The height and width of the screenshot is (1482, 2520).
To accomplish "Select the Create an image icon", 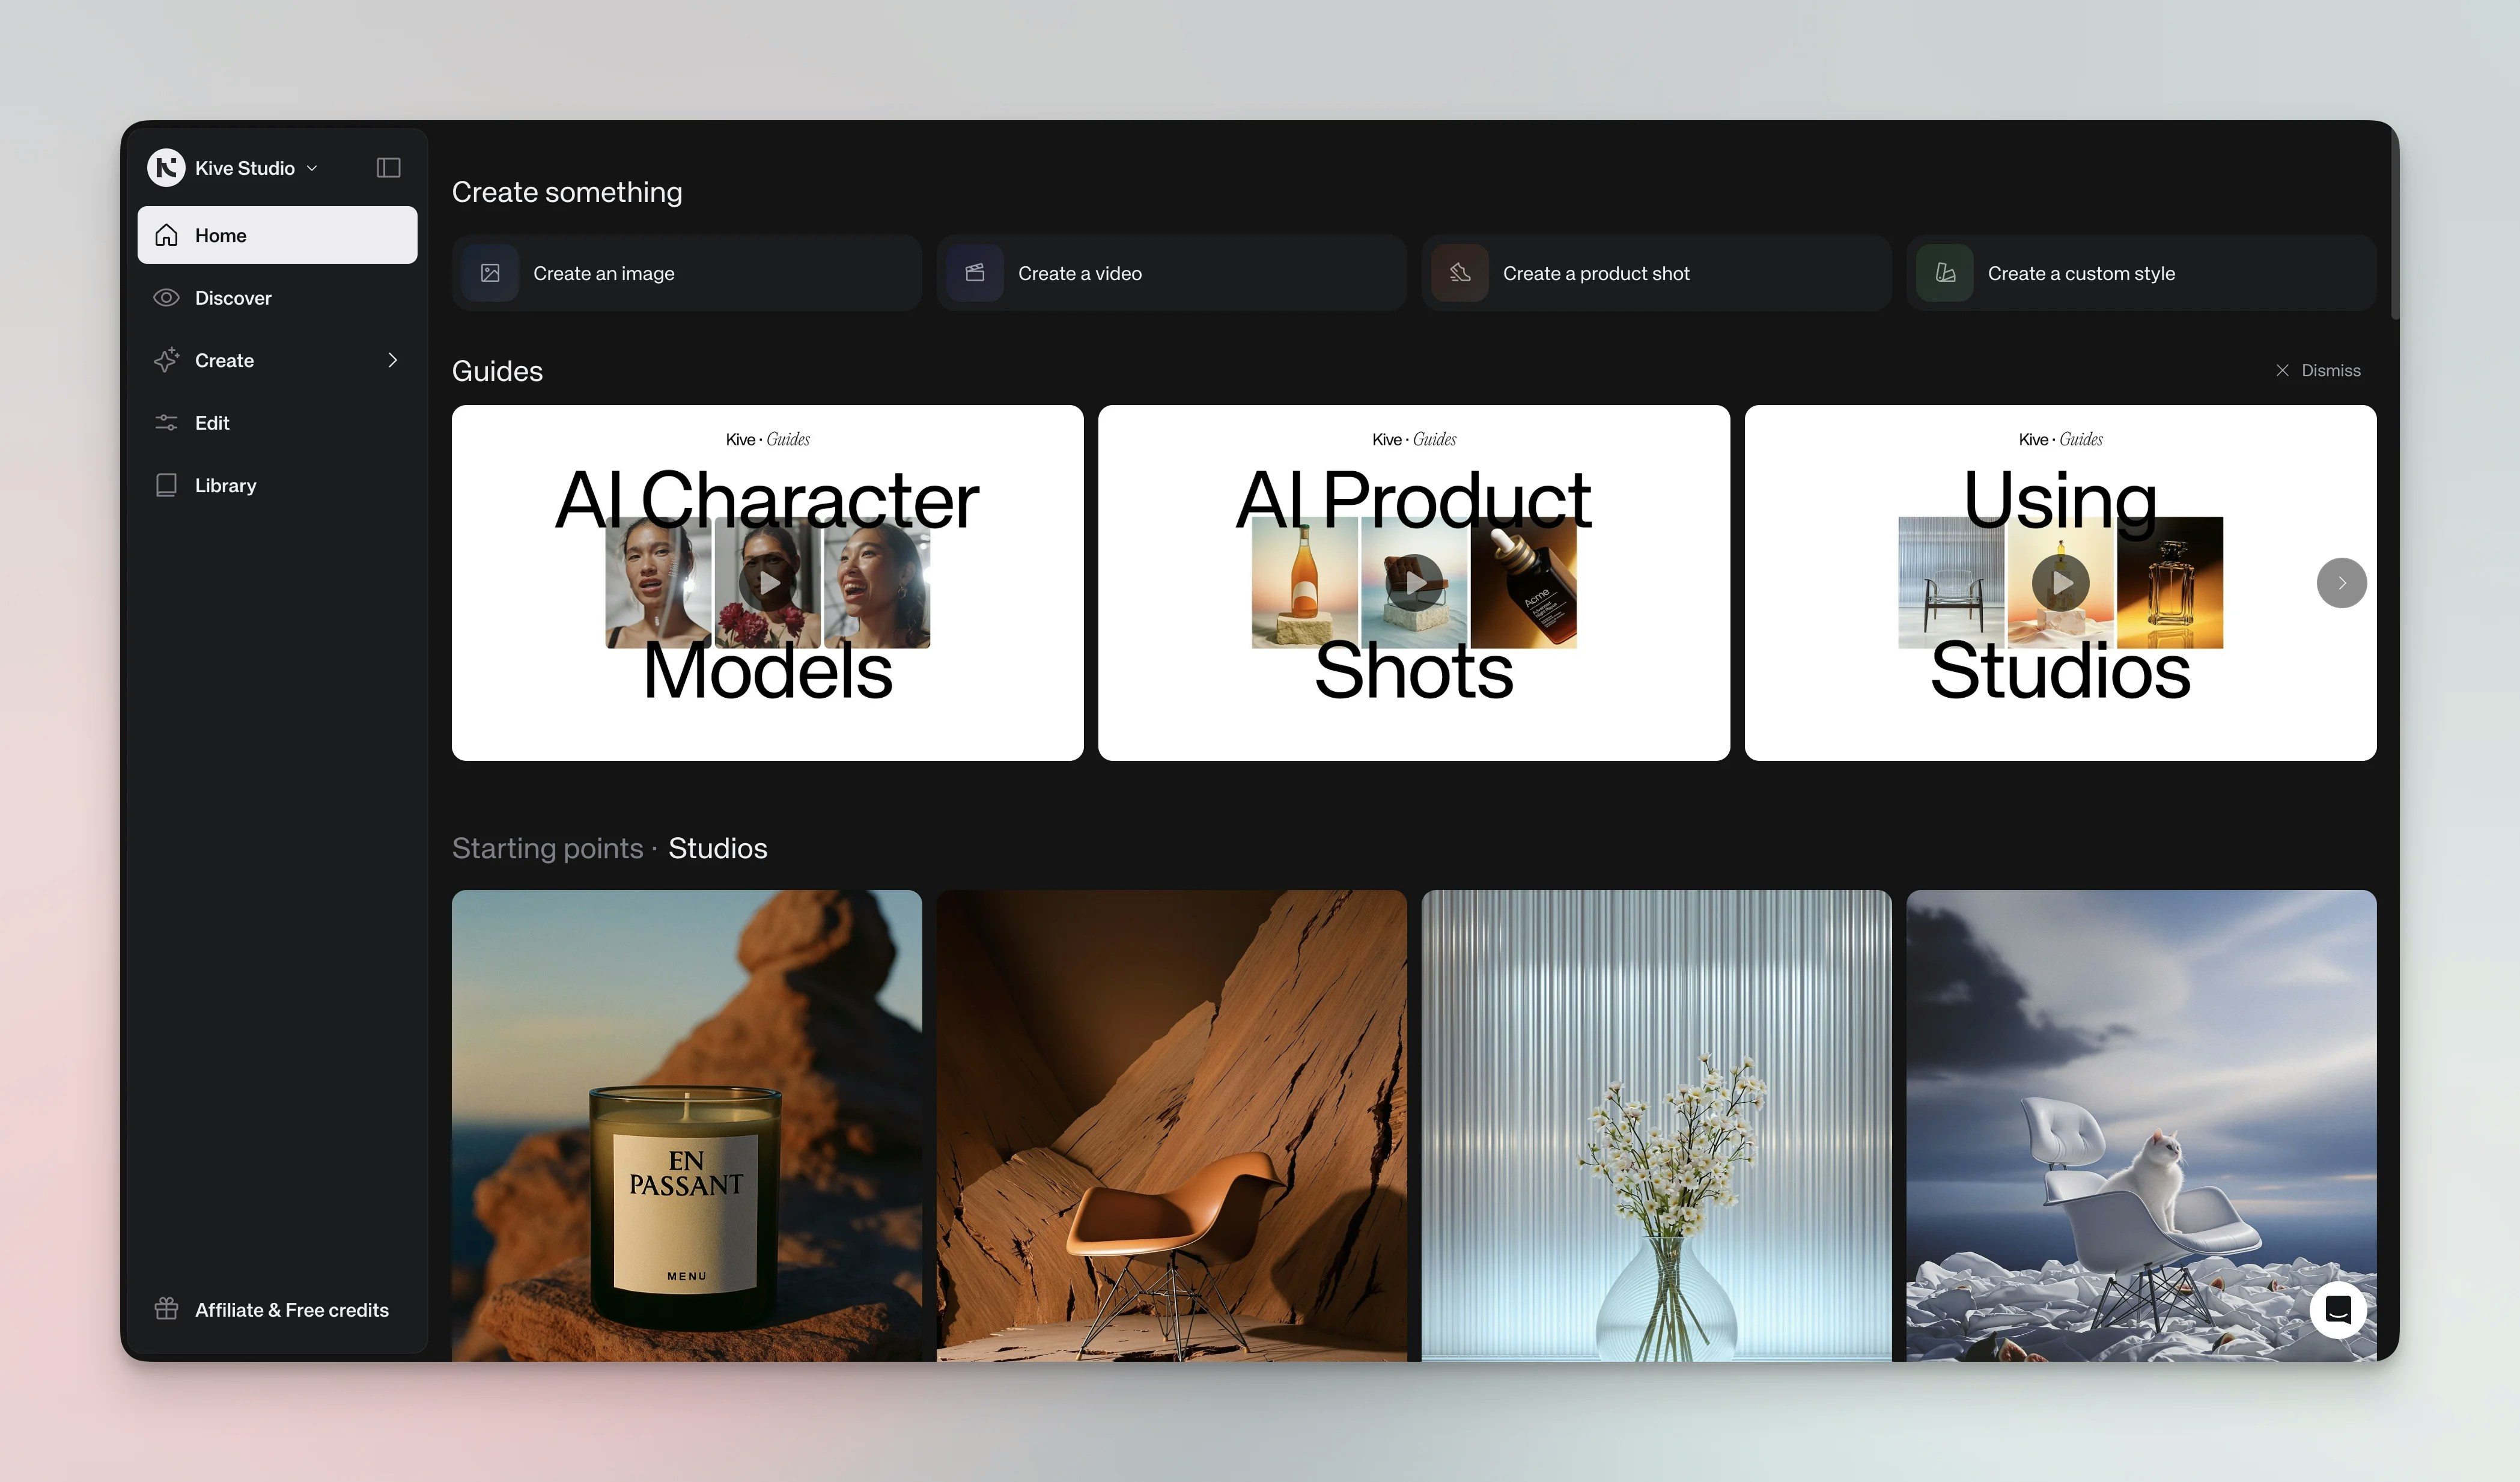I will [491, 272].
